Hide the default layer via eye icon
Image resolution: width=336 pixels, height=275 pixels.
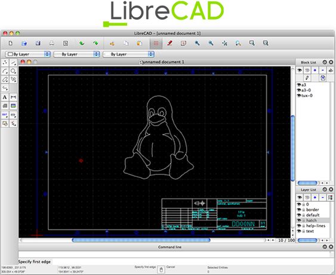pyautogui.click(x=299, y=215)
